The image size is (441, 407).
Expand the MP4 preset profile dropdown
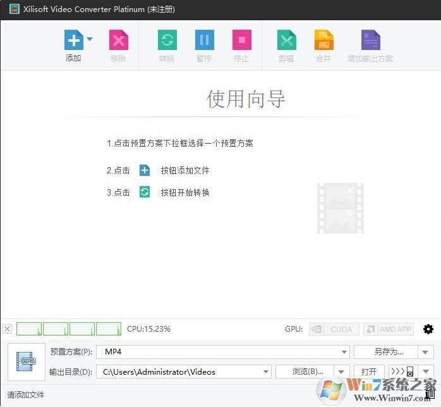tap(344, 352)
